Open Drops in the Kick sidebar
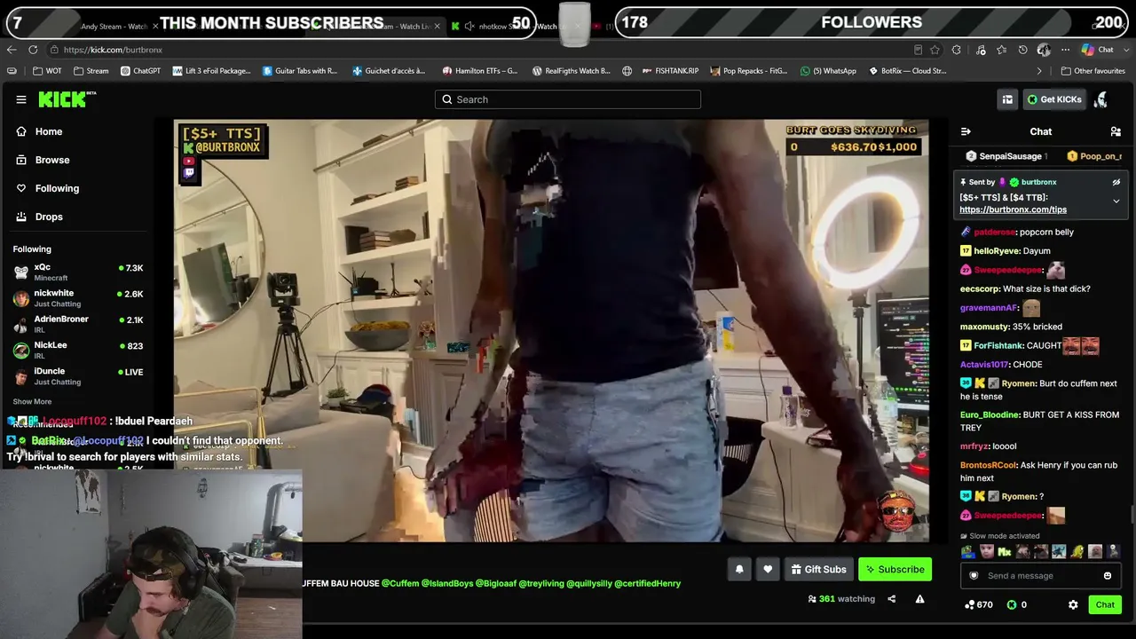Viewport: 1136px width, 639px height. (49, 217)
